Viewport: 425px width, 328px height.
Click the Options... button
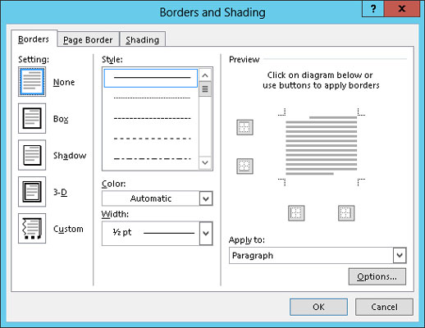point(377,276)
